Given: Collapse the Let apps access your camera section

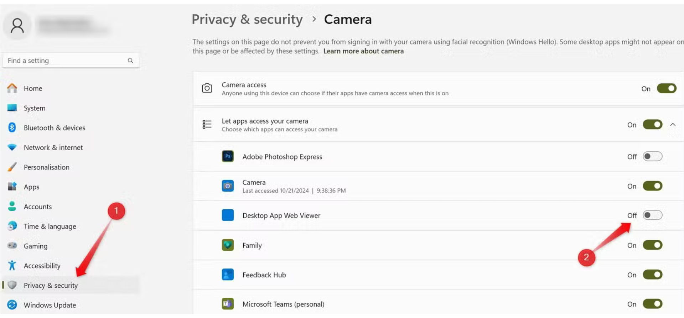Looking at the screenshot, I should 673,125.
